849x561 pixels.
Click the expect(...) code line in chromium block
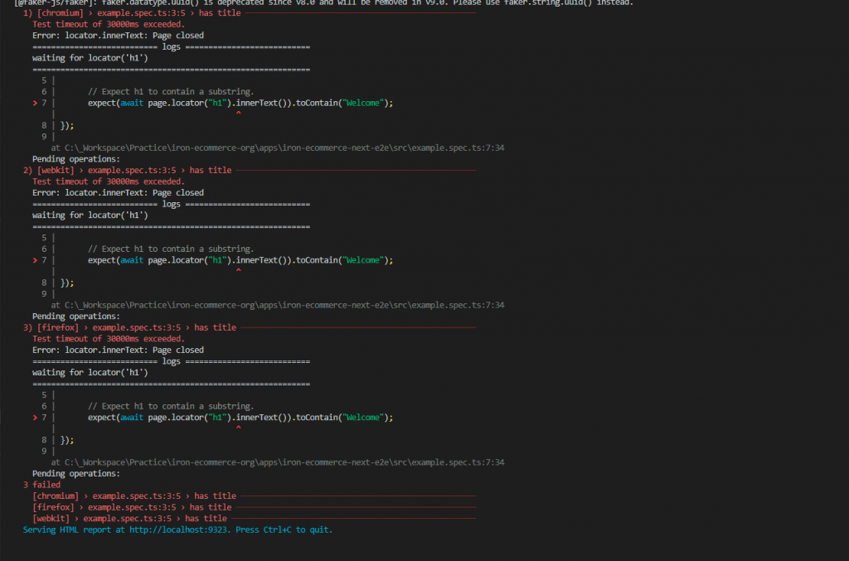(x=240, y=103)
